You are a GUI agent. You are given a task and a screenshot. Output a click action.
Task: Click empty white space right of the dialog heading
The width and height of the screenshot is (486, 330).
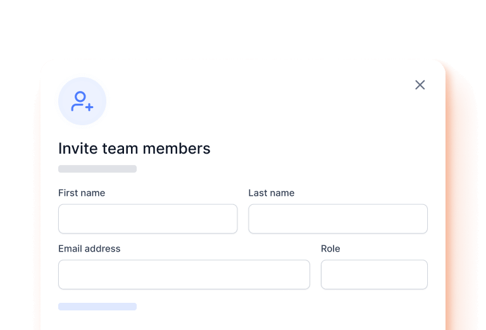click(316, 149)
